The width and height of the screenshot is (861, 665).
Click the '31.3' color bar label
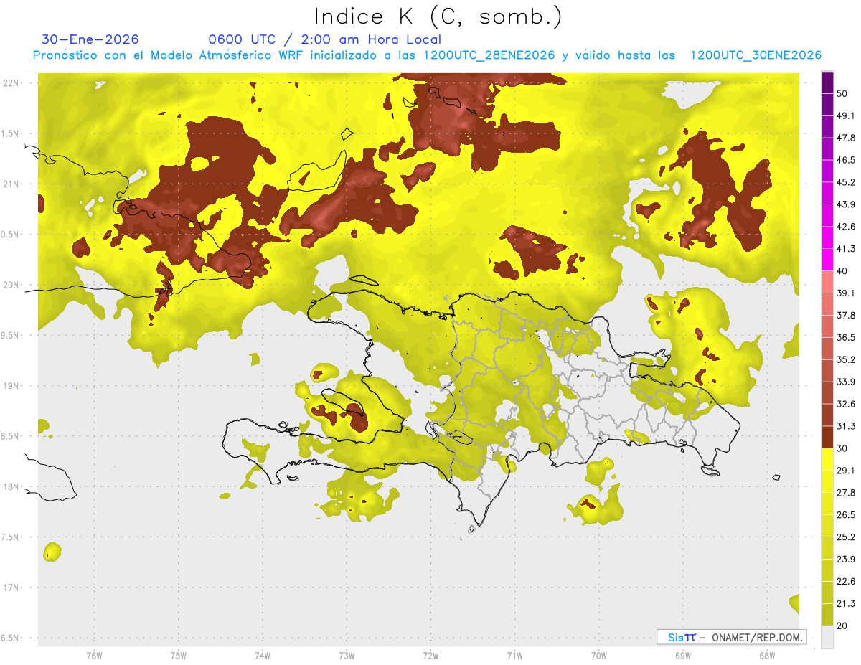(846, 426)
